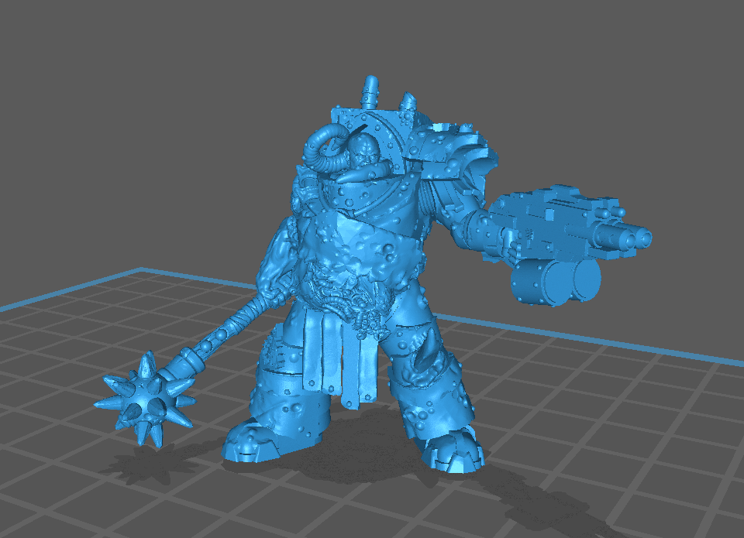This screenshot has height=538, width=744.
Task: Click the model's front-left boot
Action: pos(267,440)
